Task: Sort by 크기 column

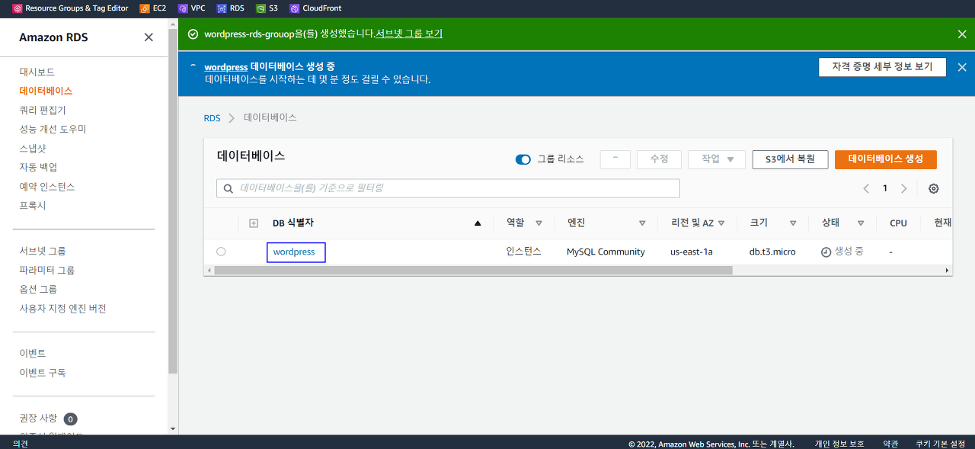Action: [793, 223]
